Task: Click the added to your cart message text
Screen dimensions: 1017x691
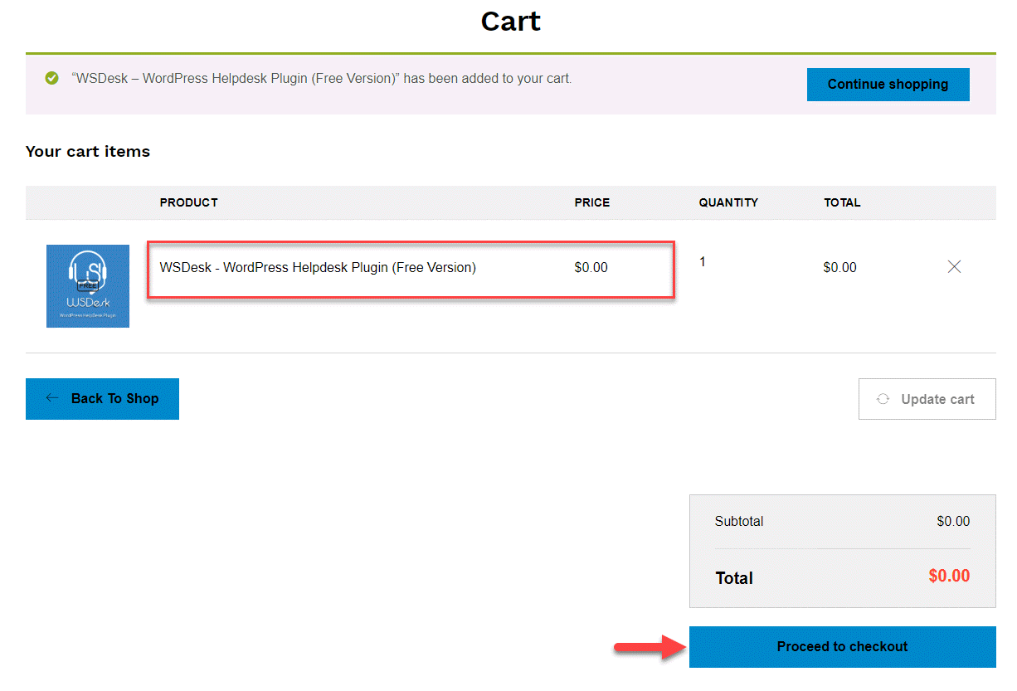Action: coord(322,79)
